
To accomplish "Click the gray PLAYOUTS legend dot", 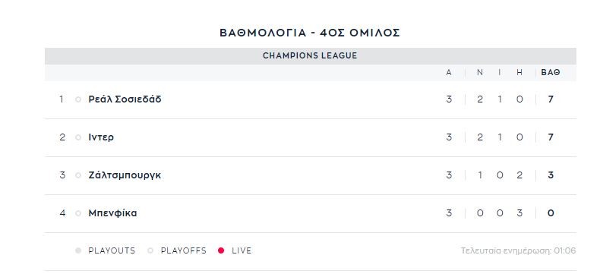I will [x=78, y=250].
